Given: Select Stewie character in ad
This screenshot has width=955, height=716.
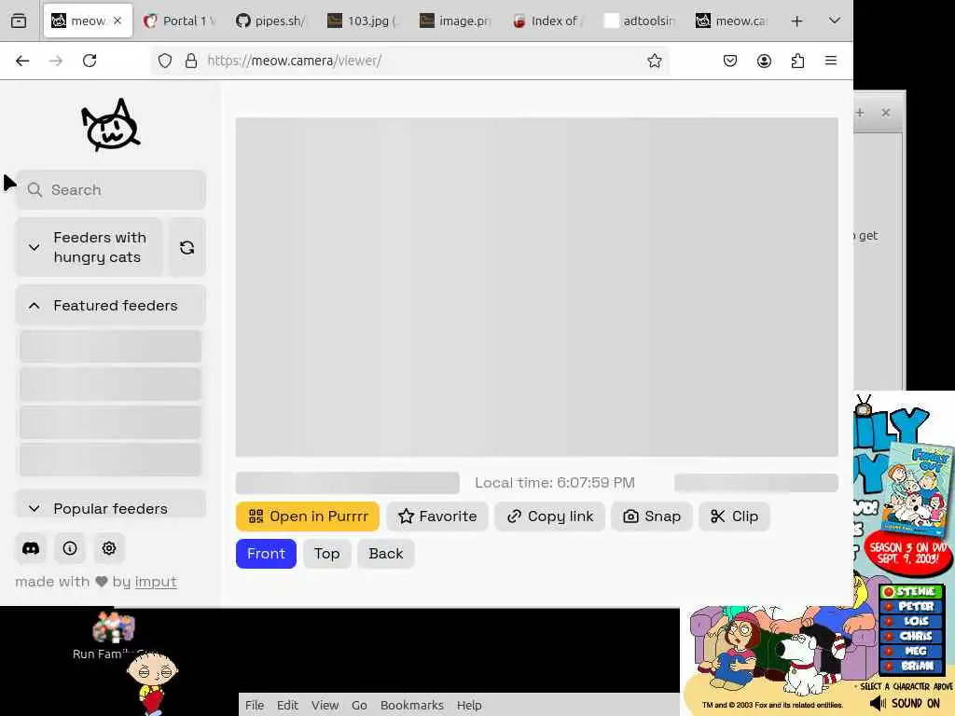Looking at the screenshot, I should [x=912, y=592].
